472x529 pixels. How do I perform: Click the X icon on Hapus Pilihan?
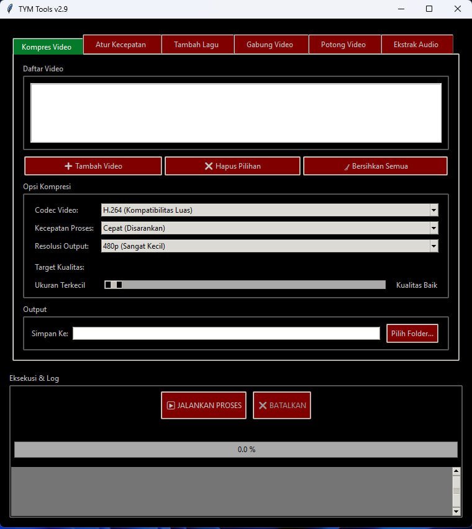209,166
